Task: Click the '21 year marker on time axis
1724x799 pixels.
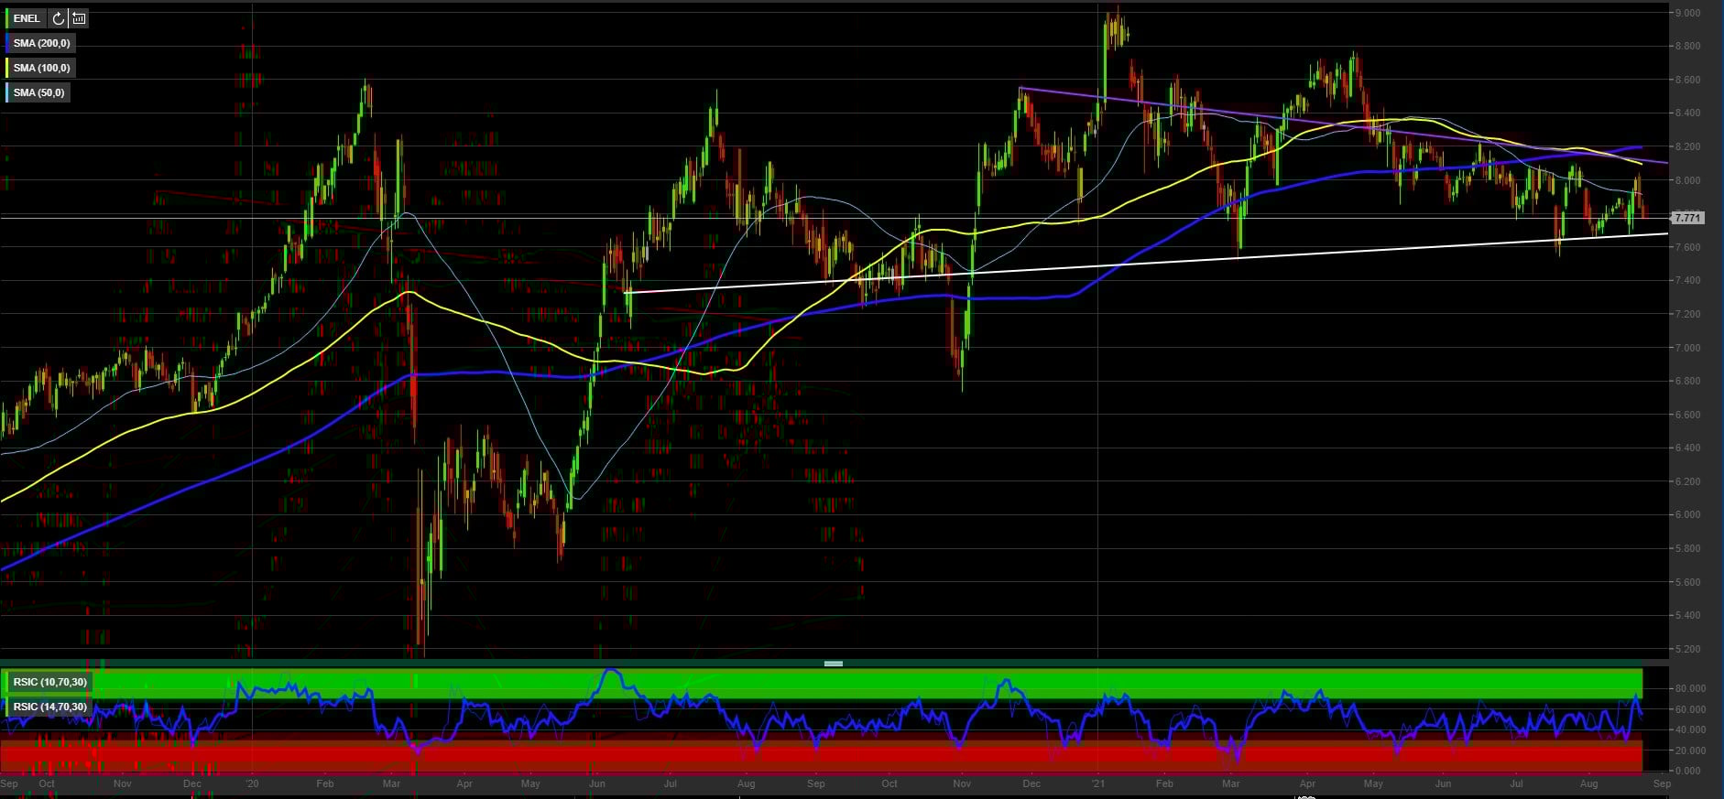Action: [x=1098, y=783]
